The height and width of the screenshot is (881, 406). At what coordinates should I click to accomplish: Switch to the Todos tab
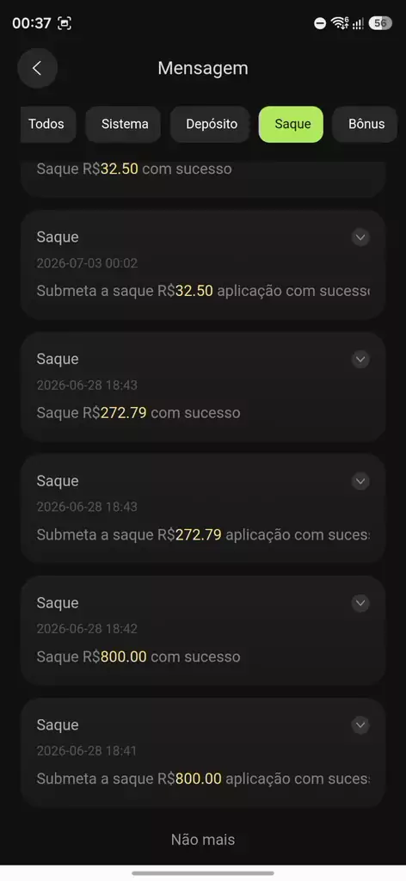46,124
